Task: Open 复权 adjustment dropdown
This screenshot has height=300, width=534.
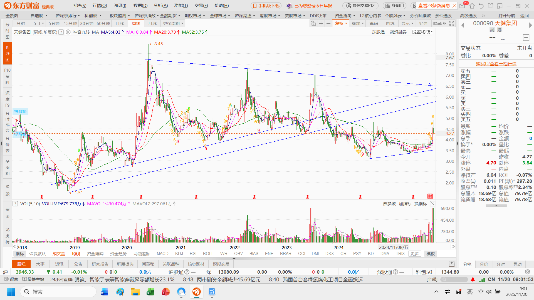Action: click(x=341, y=24)
